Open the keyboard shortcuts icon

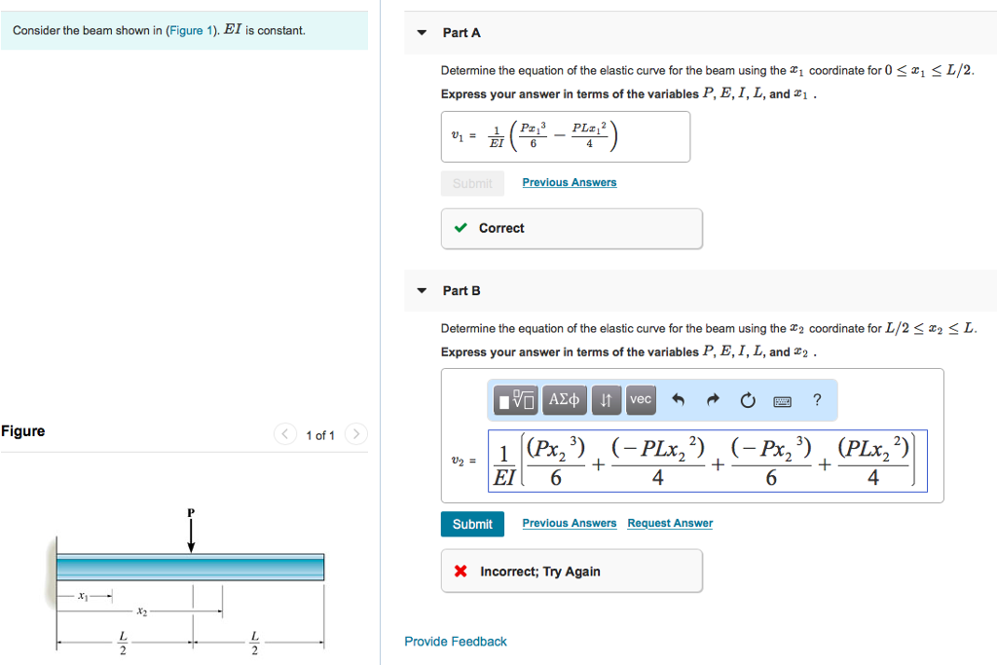pos(782,400)
